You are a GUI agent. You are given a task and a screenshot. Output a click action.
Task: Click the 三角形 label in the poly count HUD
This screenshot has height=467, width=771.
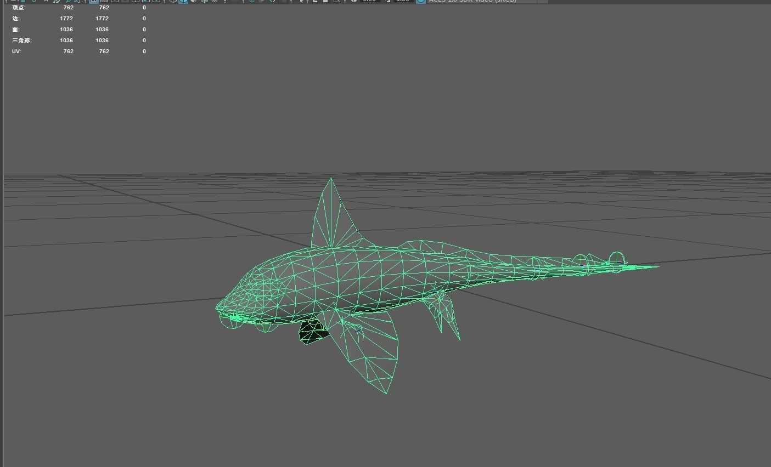tap(21, 41)
